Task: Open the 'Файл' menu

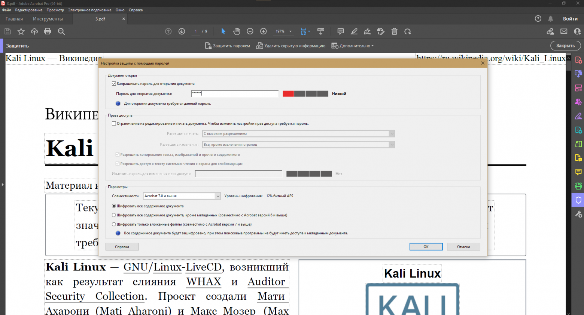Action: [x=6, y=10]
